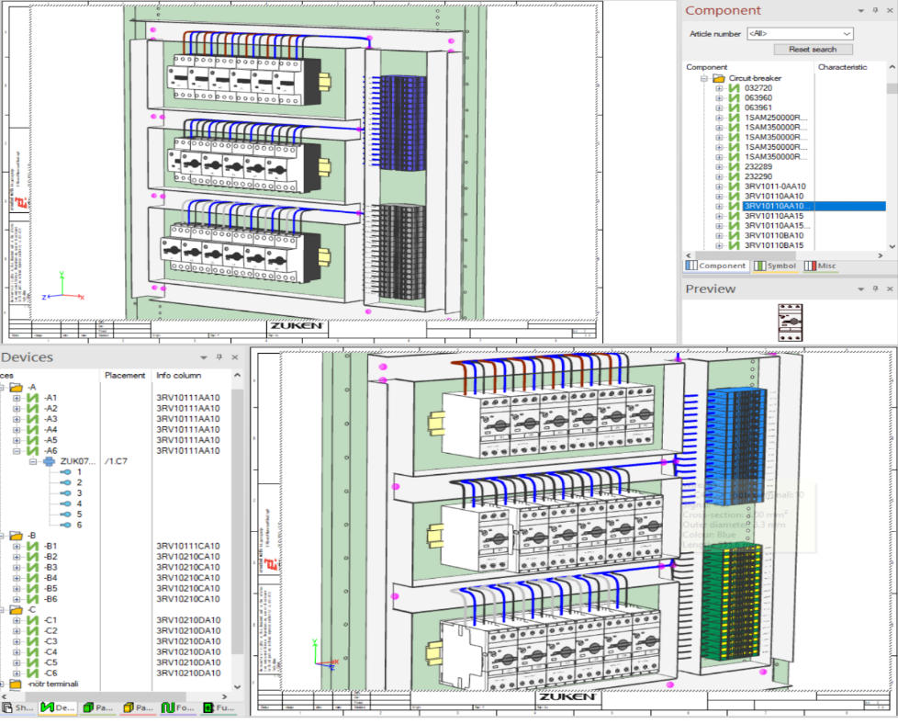This screenshot has height=724, width=898.
Task: Expand the -A2 device node
Action: [17, 408]
